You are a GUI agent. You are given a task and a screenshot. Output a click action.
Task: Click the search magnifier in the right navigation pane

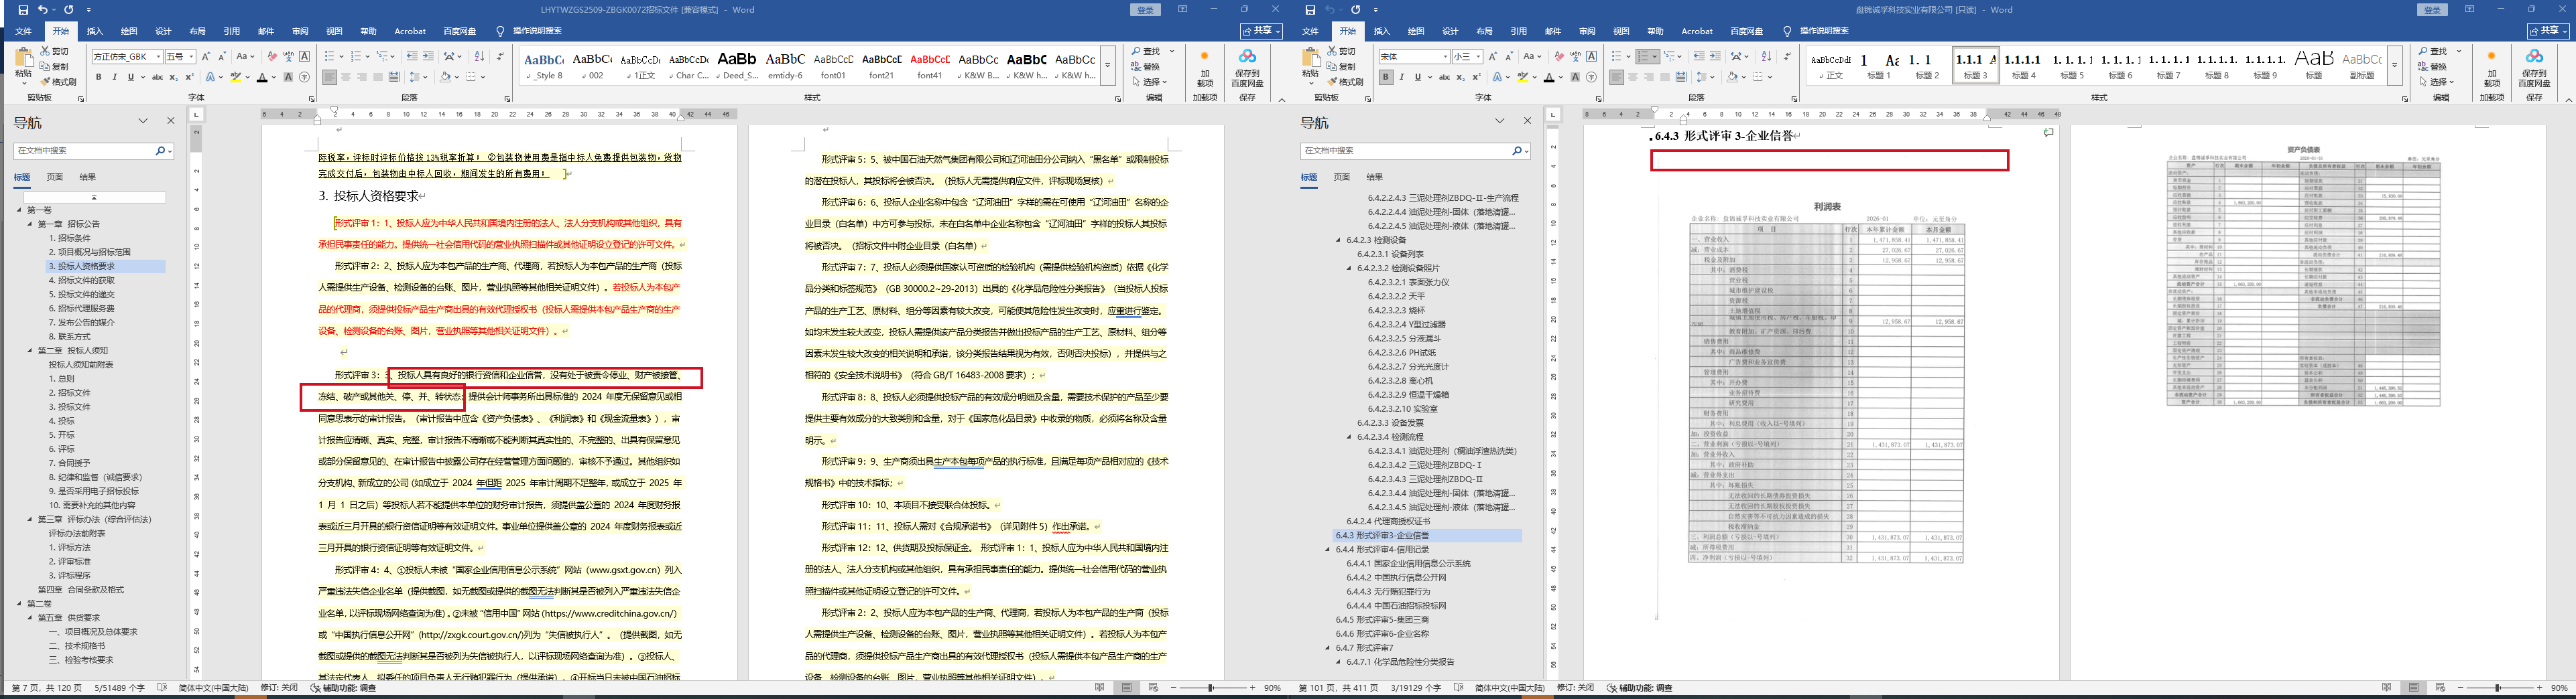click(x=1517, y=151)
